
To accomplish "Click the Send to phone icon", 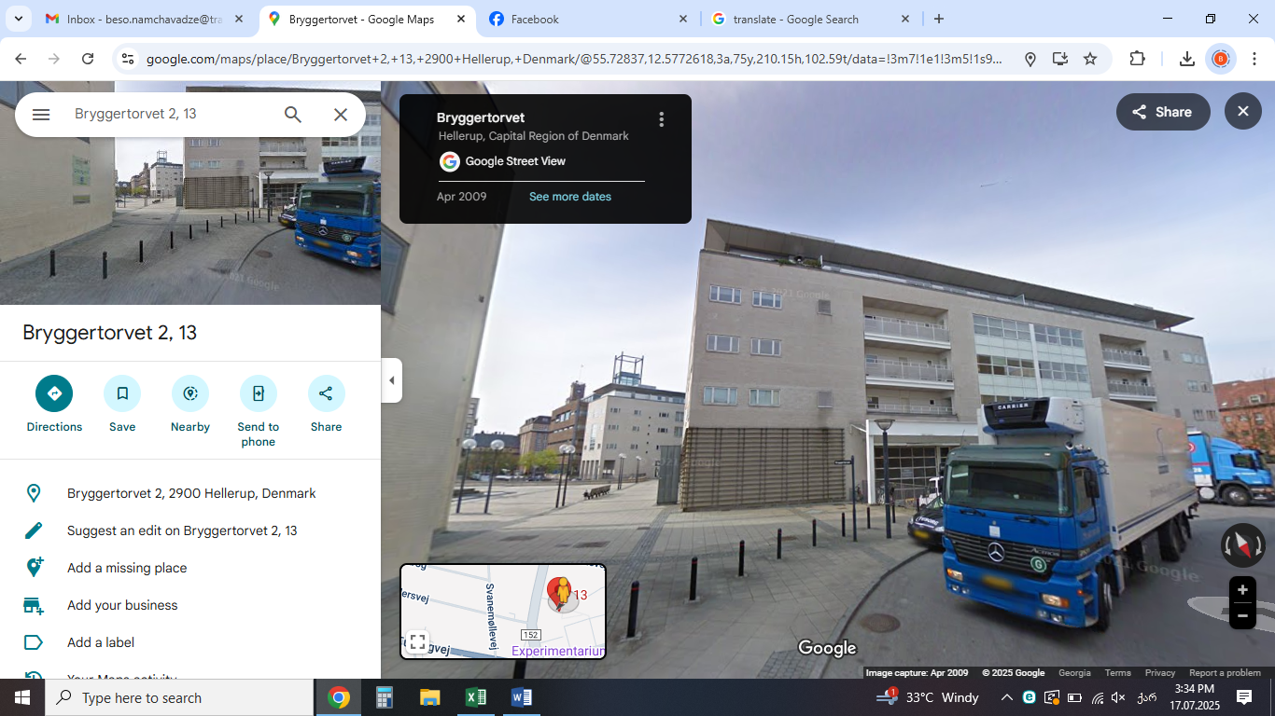I will [259, 393].
